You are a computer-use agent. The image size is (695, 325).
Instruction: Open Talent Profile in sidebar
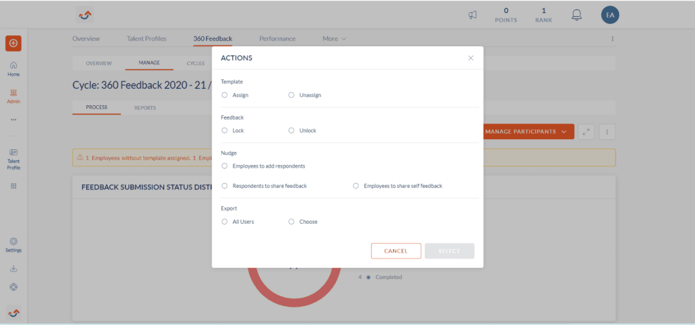click(x=14, y=159)
